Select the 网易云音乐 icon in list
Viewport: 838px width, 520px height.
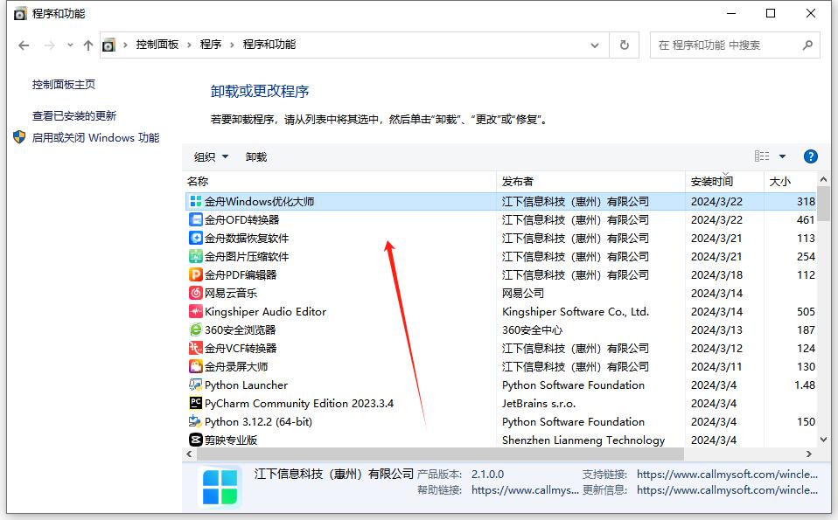pos(196,294)
